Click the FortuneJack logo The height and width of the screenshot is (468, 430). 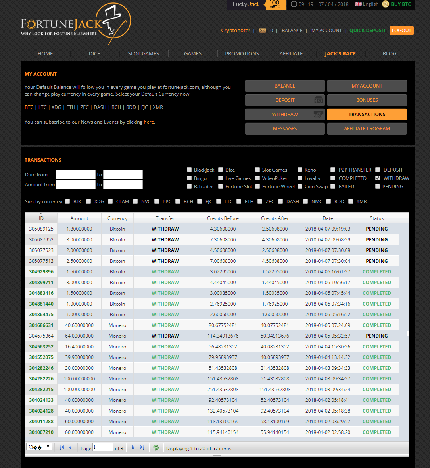pyautogui.click(x=76, y=24)
